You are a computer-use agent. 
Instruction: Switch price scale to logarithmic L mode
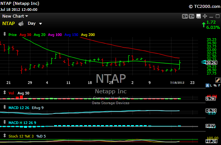tap(211, 85)
